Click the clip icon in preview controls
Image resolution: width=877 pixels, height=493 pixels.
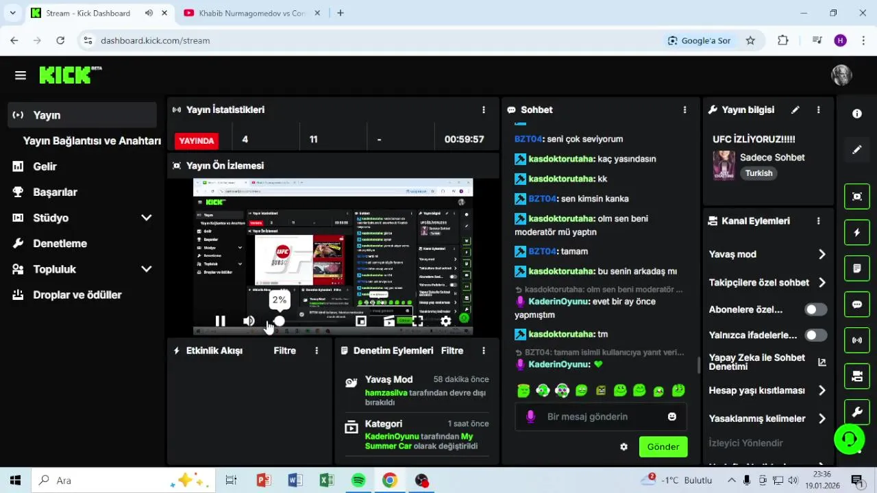389,320
